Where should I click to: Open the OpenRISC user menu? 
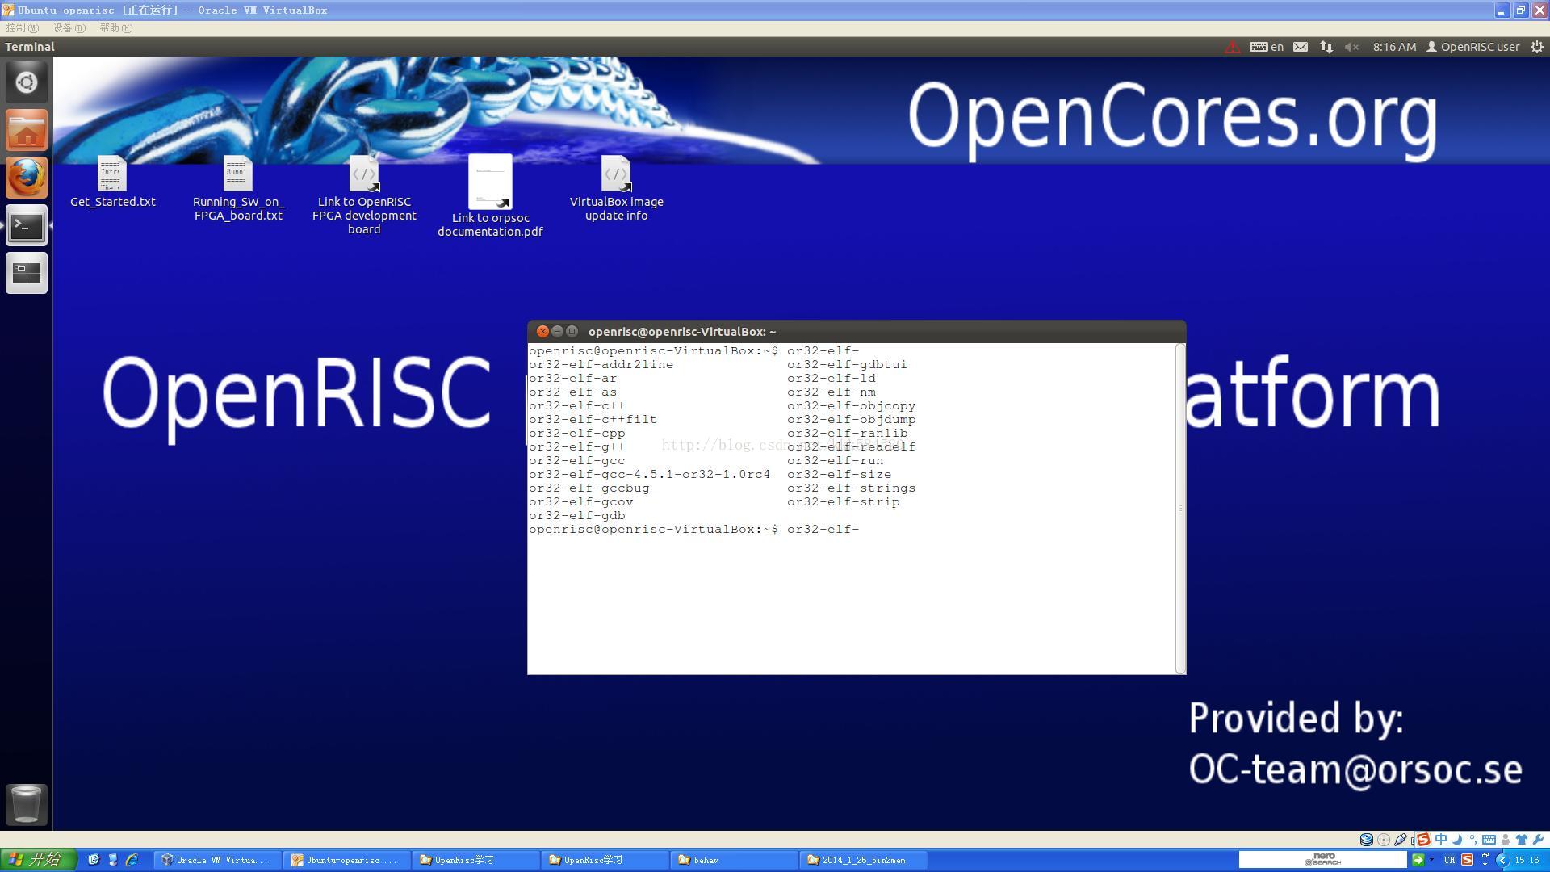[1472, 47]
